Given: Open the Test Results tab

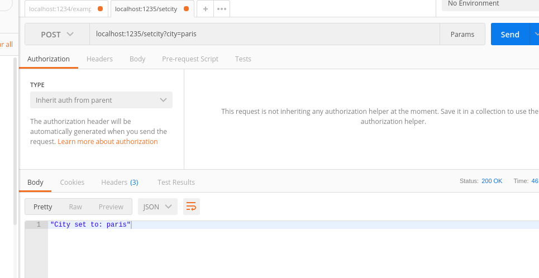Looking at the screenshot, I should (x=176, y=182).
